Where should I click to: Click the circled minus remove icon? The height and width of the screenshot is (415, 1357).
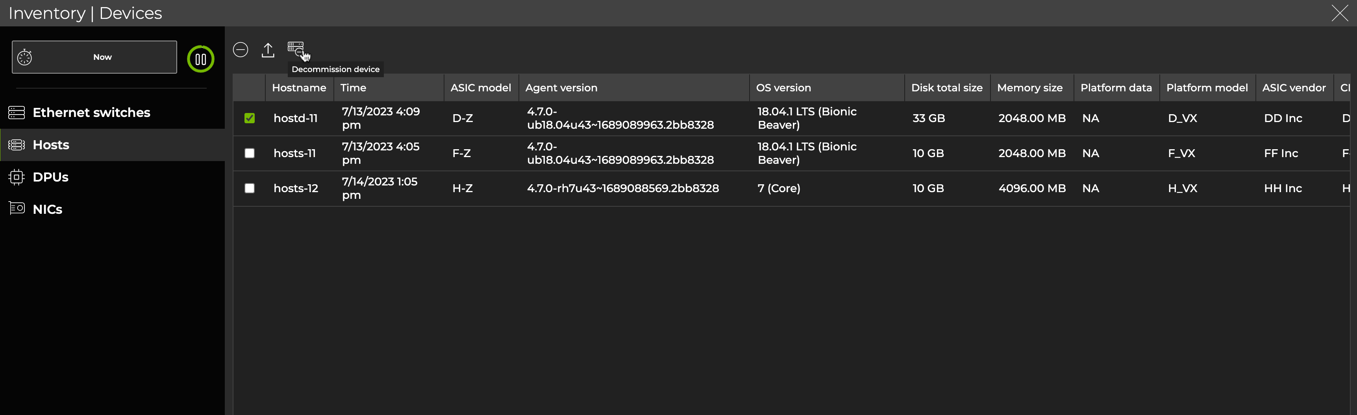pyautogui.click(x=241, y=50)
